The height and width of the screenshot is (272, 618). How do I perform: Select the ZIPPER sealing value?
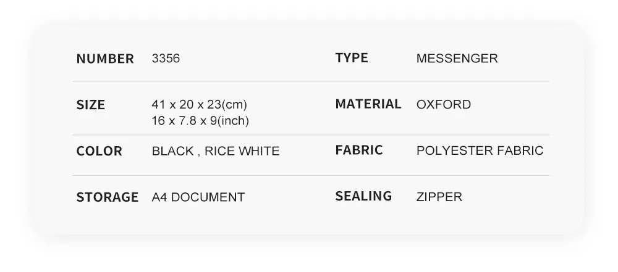pyautogui.click(x=439, y=196)
